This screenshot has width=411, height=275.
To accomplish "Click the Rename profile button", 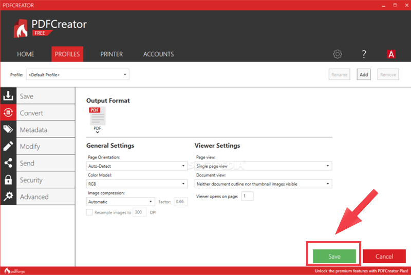I will pyautogui.click(x=339, y=74).
